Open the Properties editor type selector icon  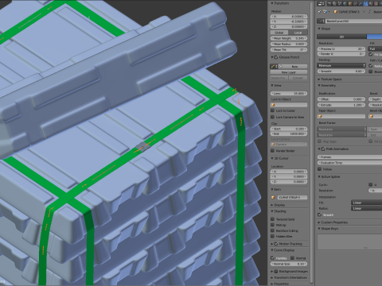321,4
